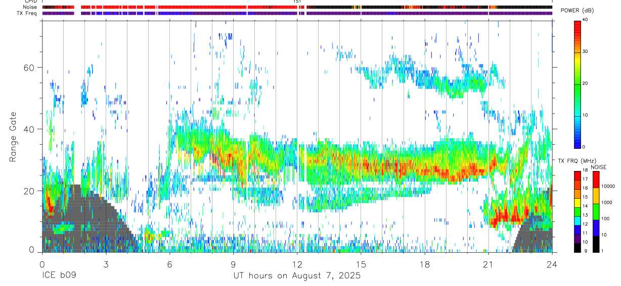Click the 'TX Freq' strip label at top left

(27, 13)
